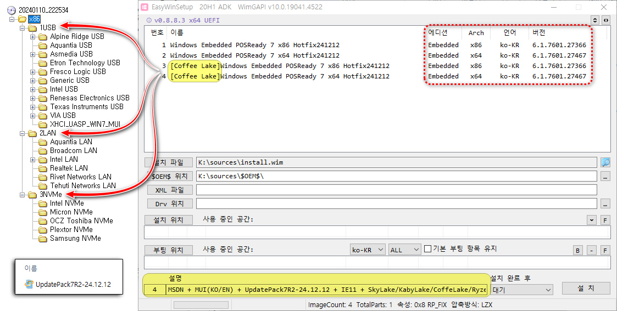This screenshot has width=617, height=311.
Task: Click the empty Drv path input field
Action: 396,204
